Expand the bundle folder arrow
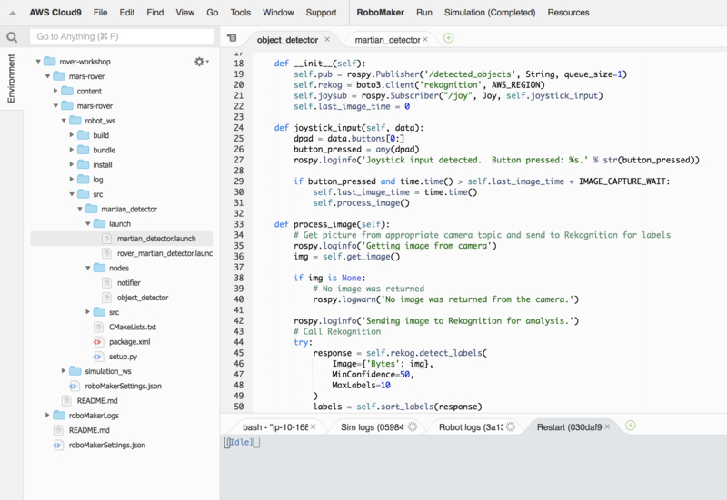This screenshot has height=500, width=727. (72, 150)
